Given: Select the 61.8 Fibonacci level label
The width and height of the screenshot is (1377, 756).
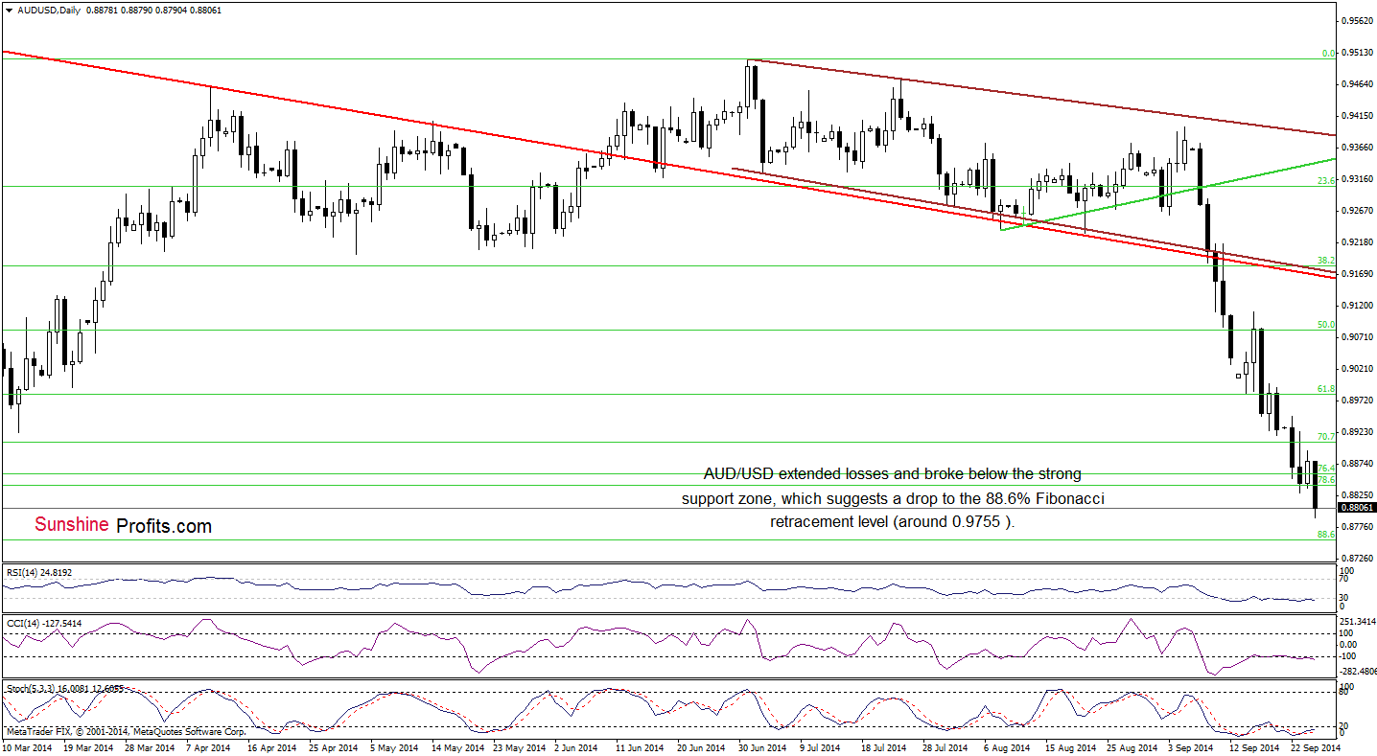Looking at the screenshot, I should [x=1326, y=389].
